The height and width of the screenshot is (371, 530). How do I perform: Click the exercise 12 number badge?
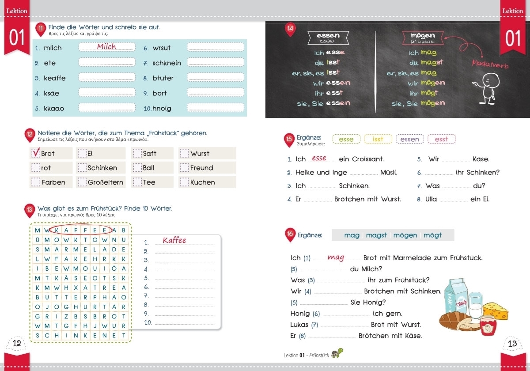pyautogui.click(x=30, y=134)
